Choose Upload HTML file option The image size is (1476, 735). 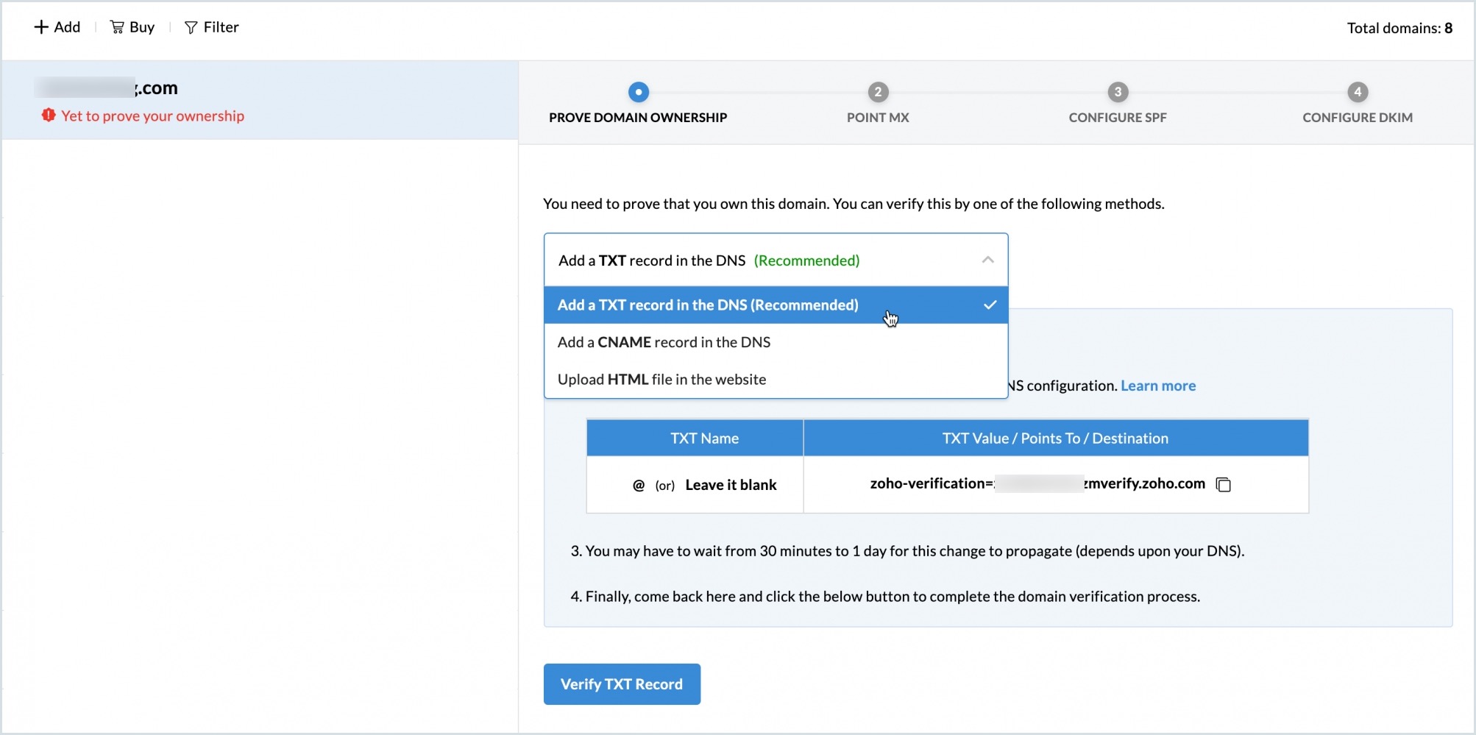tap(776, 380)
